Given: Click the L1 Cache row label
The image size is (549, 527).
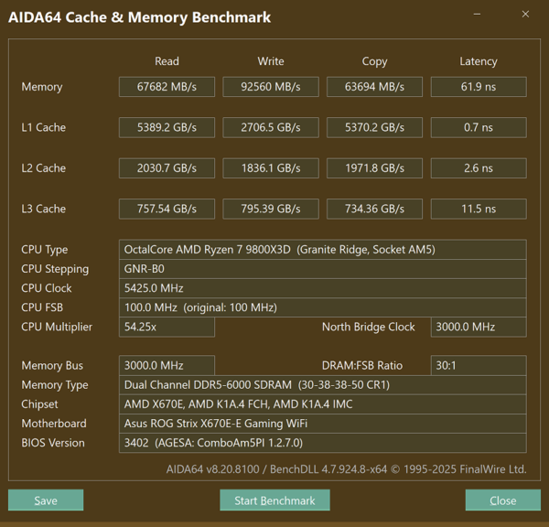Looking at the screenshot, I should (43, 127).
